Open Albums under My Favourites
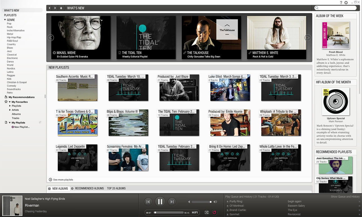362x217 pixels. click(16, 114)
